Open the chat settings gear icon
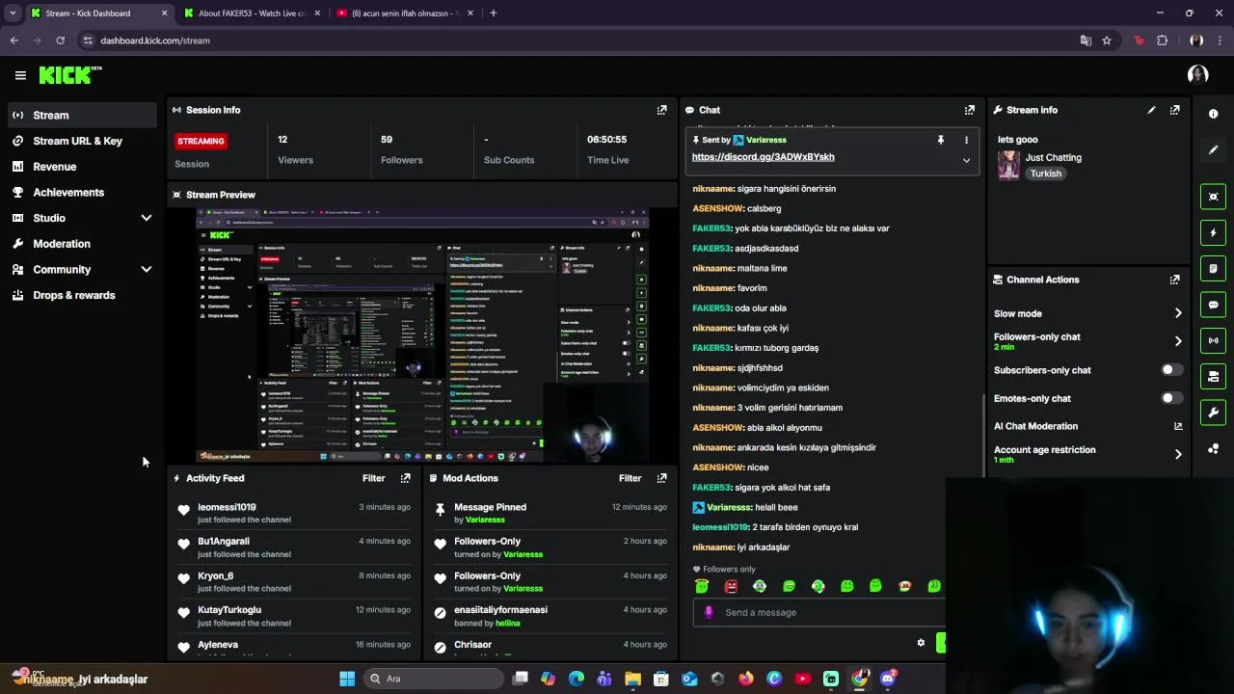This screenshot has width=1234, height=694. 921,643
